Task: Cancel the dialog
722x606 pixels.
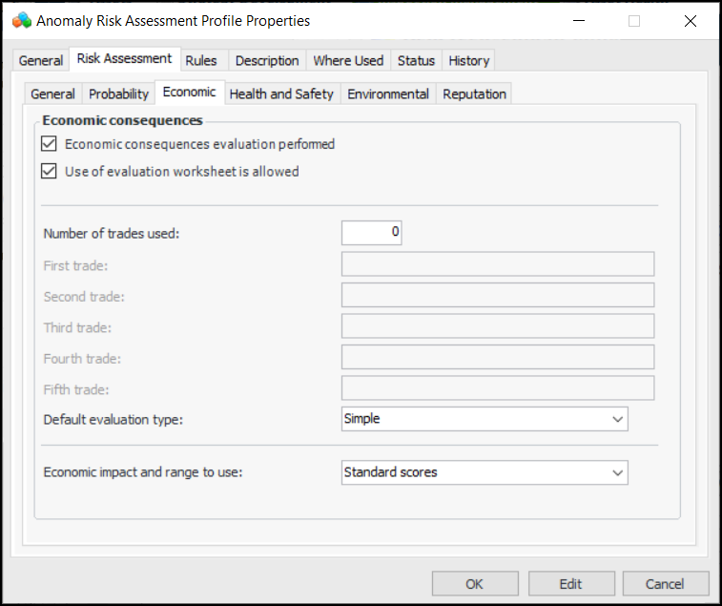Action: (665, 584)
